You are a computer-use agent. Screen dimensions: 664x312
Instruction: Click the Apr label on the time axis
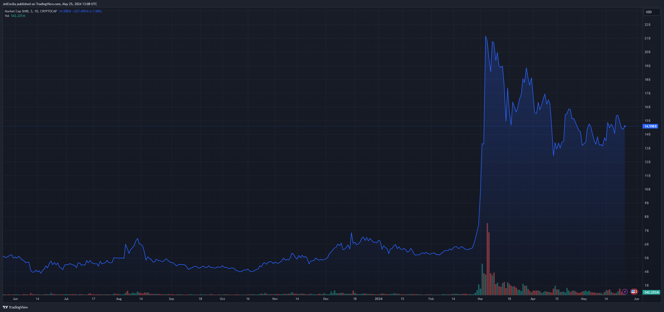pyautogui.click(x=533, y=299)
